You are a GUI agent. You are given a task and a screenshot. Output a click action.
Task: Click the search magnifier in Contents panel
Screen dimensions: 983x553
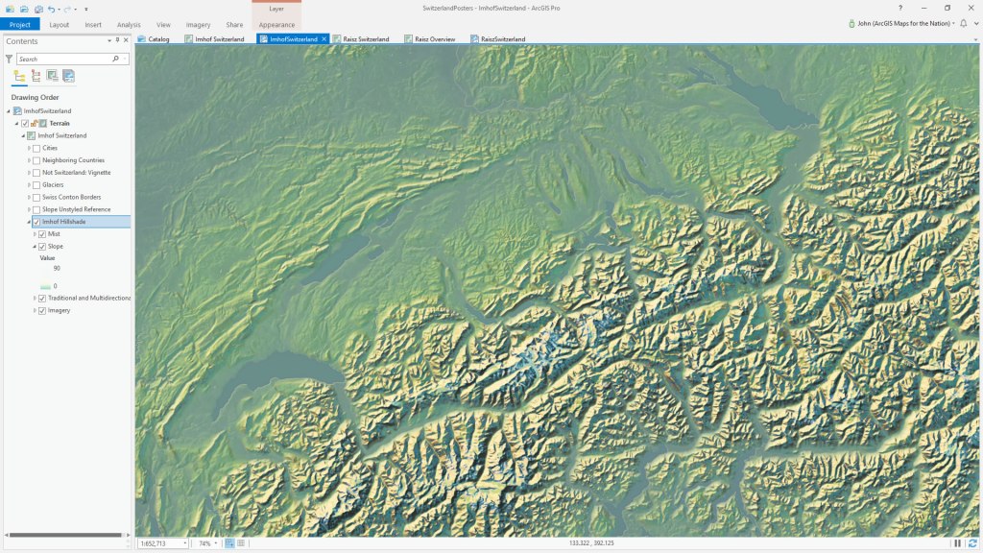click(x=115, y=58)
